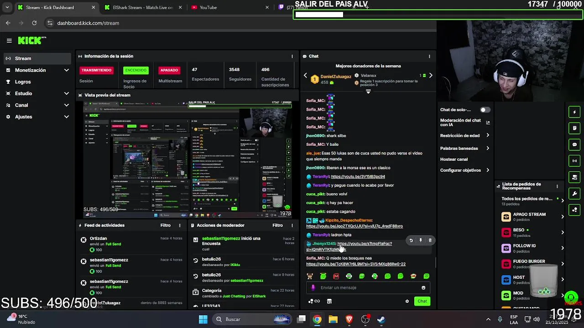The image size is (584, 328).
Task: Click the Enviar un mensaje input field
Action: [367, 287]
